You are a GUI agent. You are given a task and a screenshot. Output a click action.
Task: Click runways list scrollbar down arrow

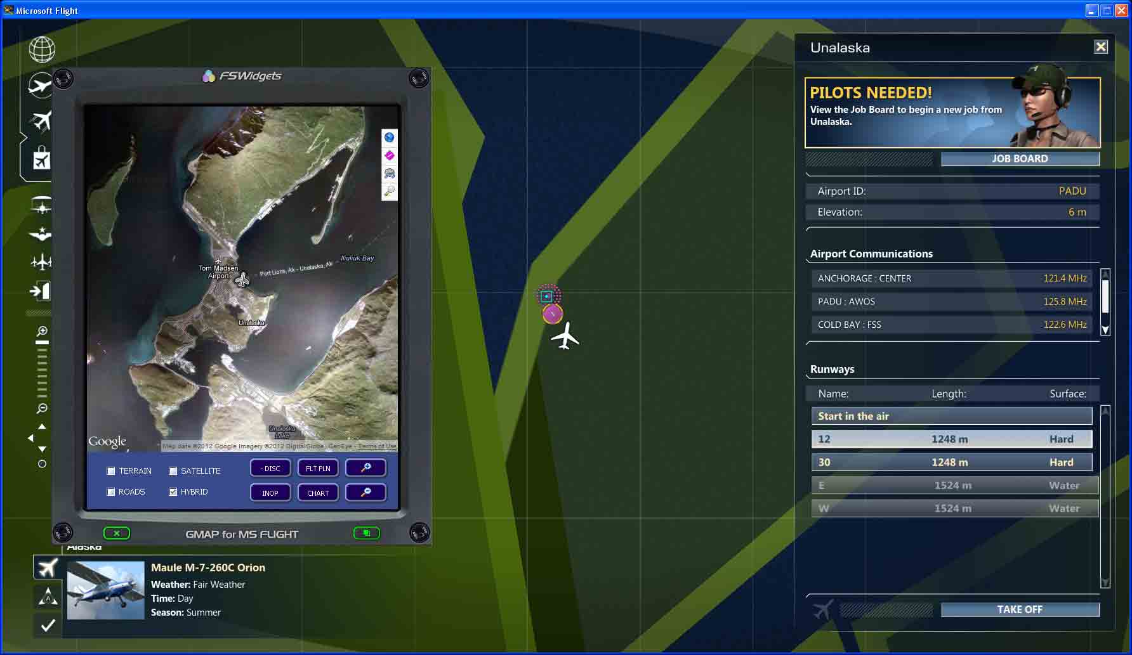click(1105, 583)
